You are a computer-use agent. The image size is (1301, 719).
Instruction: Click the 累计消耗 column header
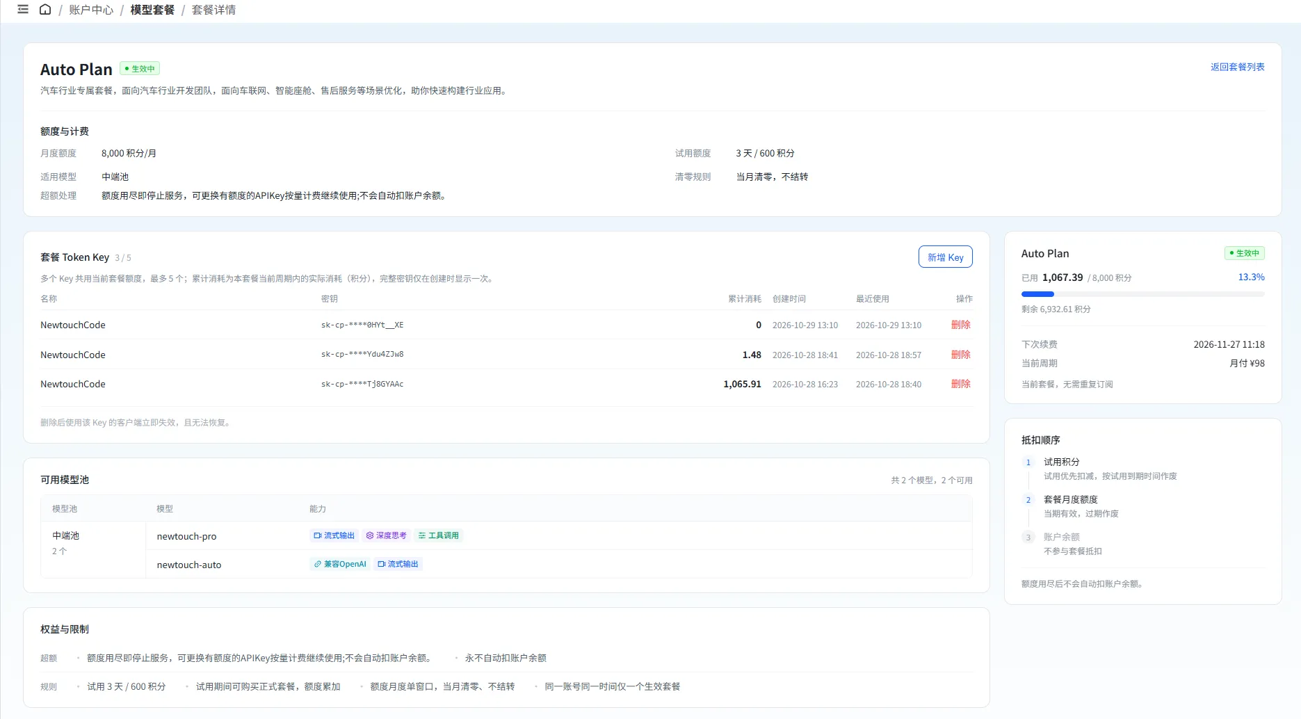click(745, 299)
